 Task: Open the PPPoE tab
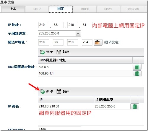tap(109, 9)
